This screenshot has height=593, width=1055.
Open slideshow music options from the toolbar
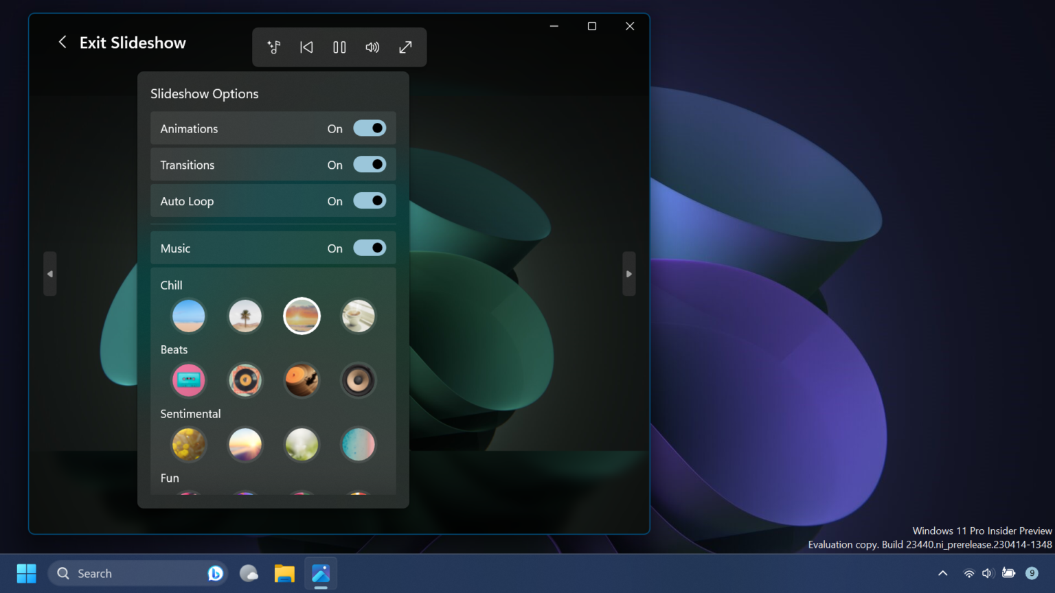[273, 47]
